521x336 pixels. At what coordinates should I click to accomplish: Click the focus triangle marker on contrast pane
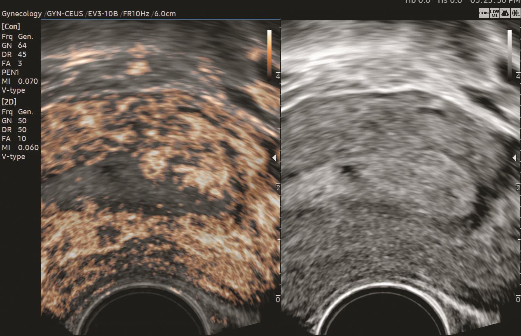coord(274,157)
